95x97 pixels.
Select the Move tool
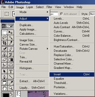pos(11,32)
